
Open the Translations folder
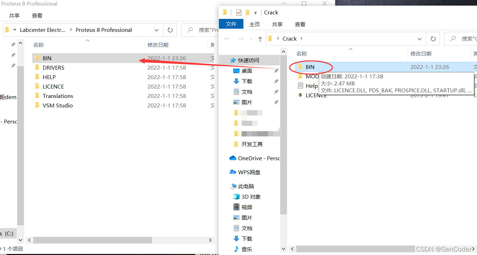58,96
